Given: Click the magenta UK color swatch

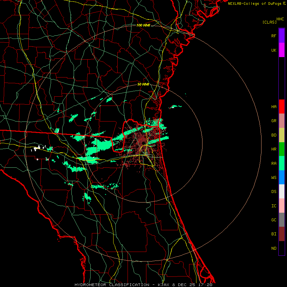Looking at the screenshot, I should [x=282, y=50].
